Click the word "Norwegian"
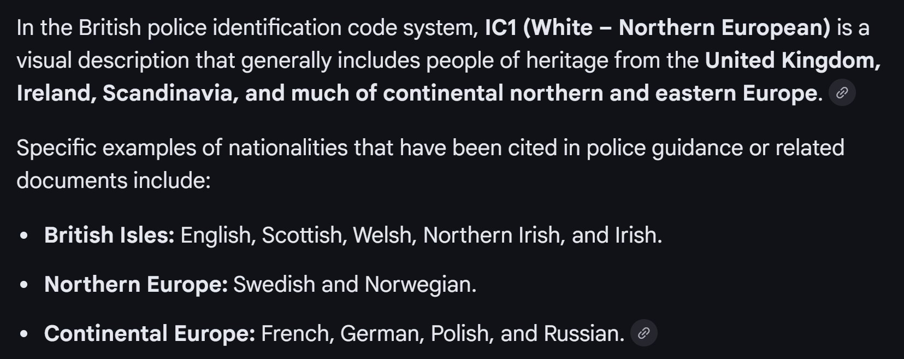 (420, 285)
